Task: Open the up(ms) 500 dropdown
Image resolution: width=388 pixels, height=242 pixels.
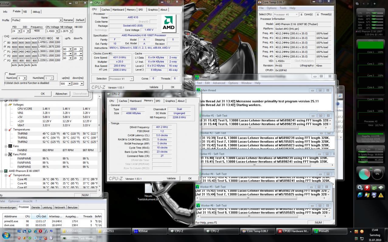Action: (x=70, y=84)
